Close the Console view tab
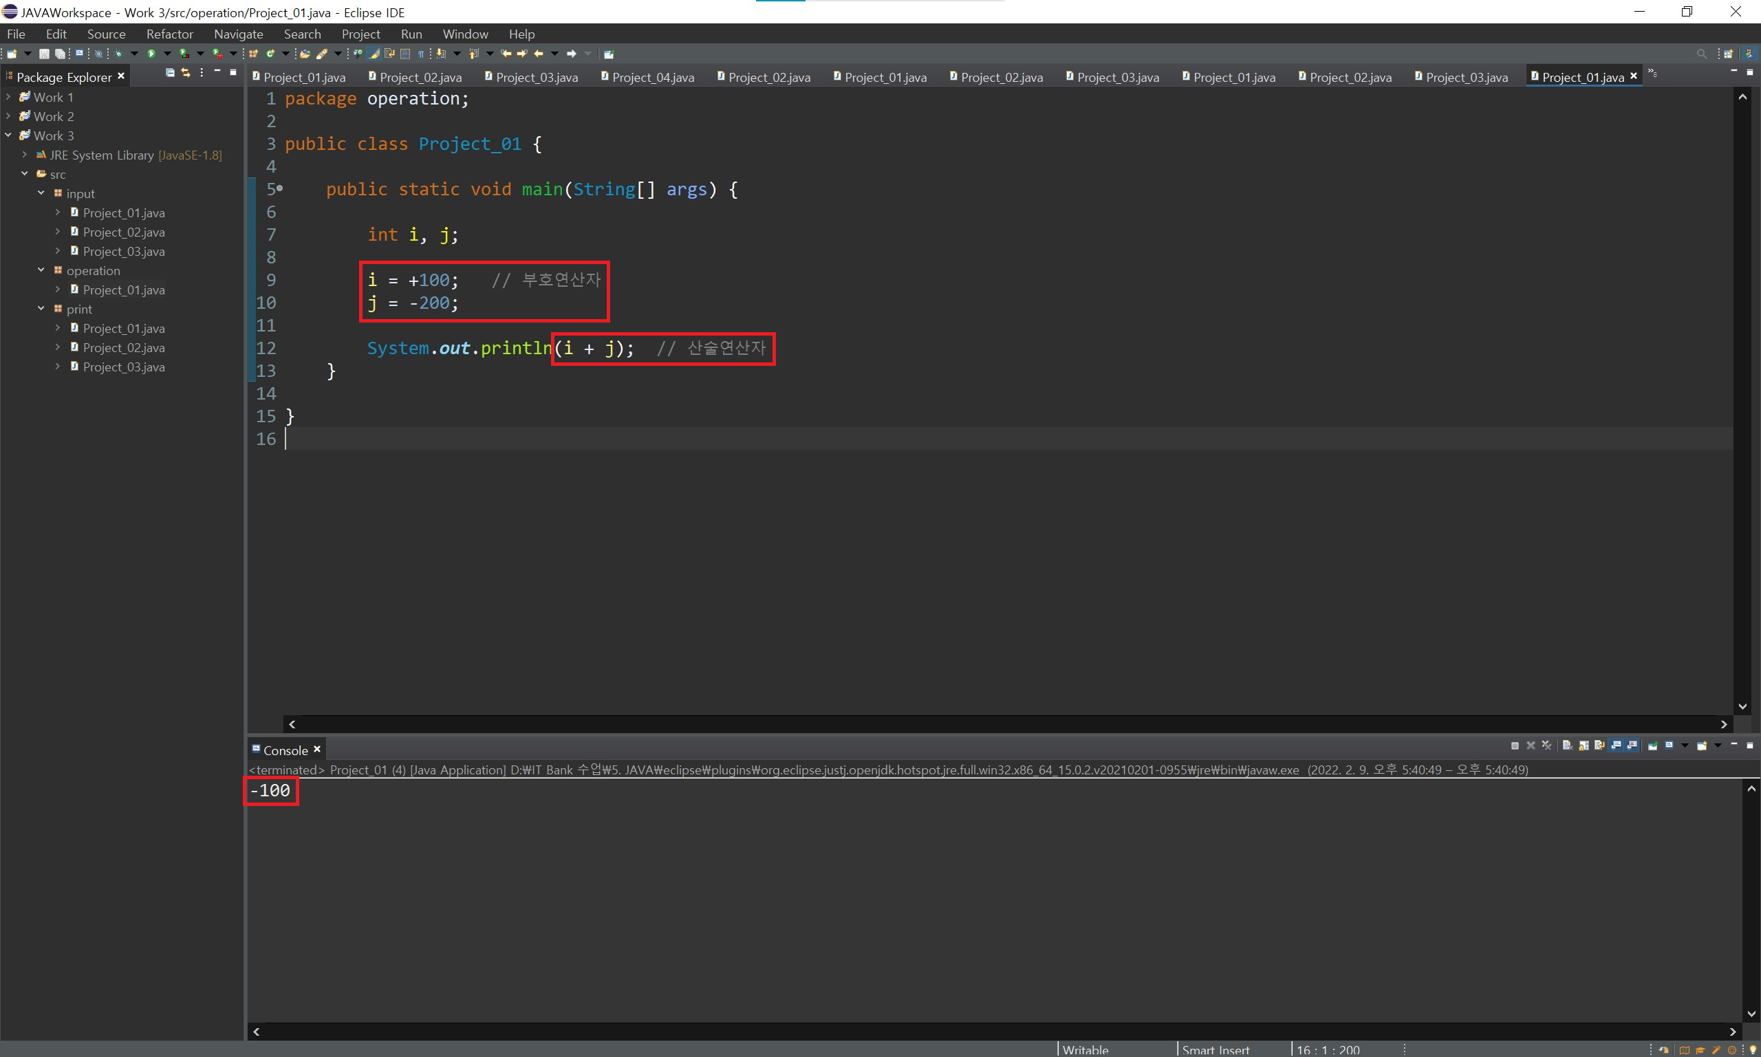Screen dimensions: 1761x1057 318,750
